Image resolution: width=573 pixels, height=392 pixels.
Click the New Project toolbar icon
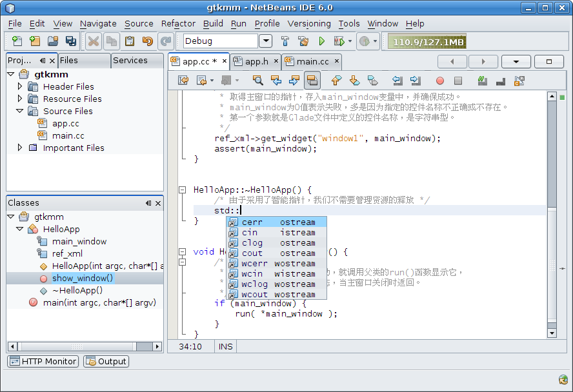35,41
